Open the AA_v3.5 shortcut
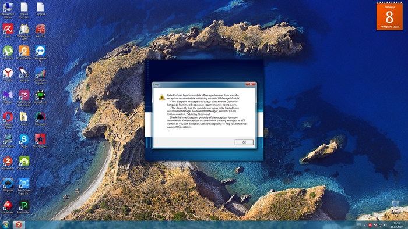Image resolution: width=408 pixels, height=229 pixels. coord(40,31)
